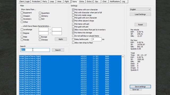Uncheck Pick items with own character

click(73, 9)
